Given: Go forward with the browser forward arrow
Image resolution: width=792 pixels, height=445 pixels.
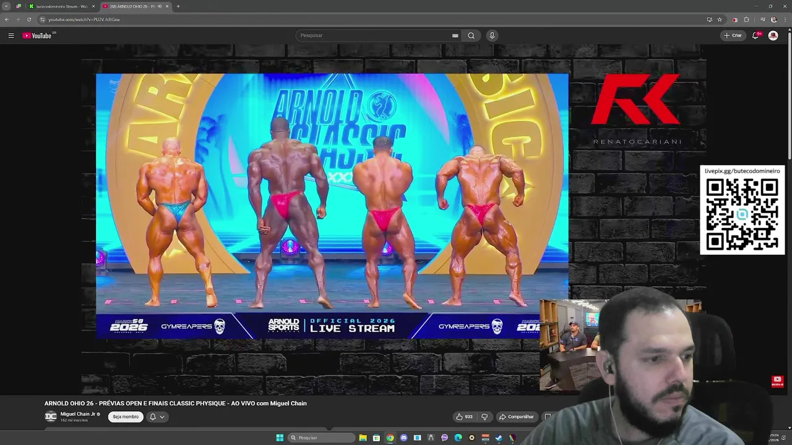Looking at the screenshot, I should point(17,20).
